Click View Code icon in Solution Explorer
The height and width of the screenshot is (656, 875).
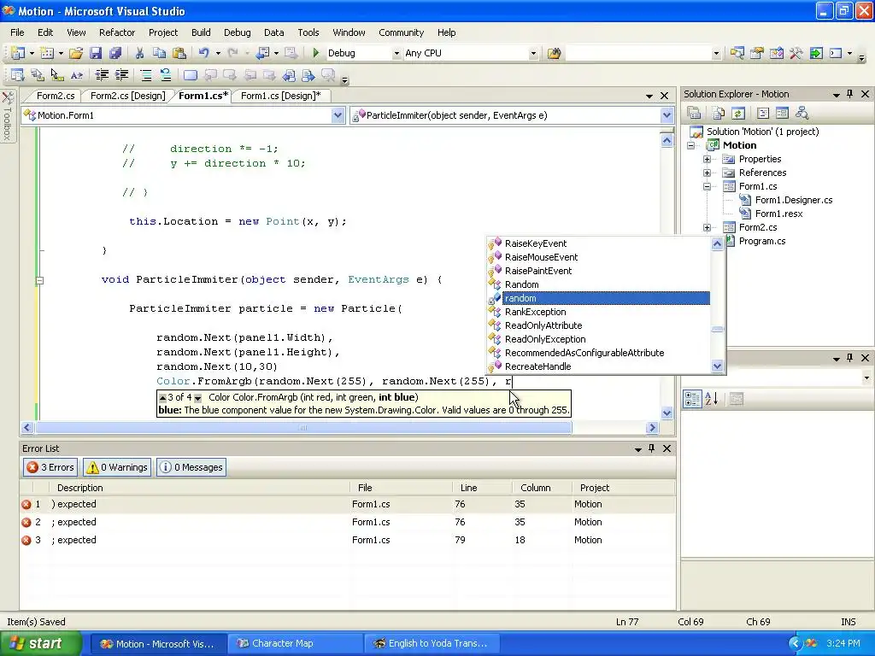click(763, 114)
